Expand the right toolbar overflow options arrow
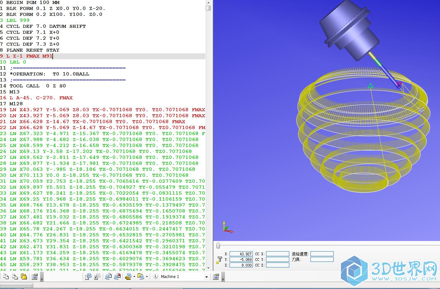Viewport: 440px width, 289px height. coord(223,277)
